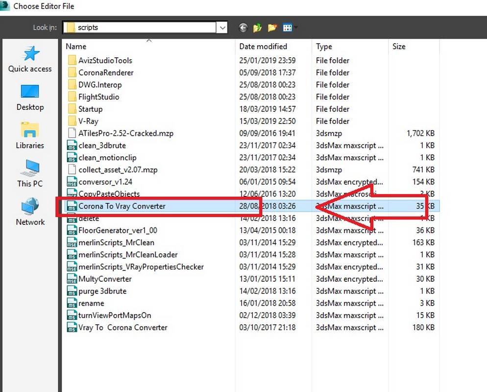
Task: Select the Corona To Vray Converter file
Action: pyautogui.click(x=122, y=206)
